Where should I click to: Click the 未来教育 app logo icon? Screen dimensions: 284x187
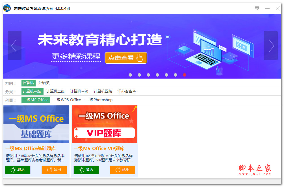pyautogui.click(x=7, y=8)
